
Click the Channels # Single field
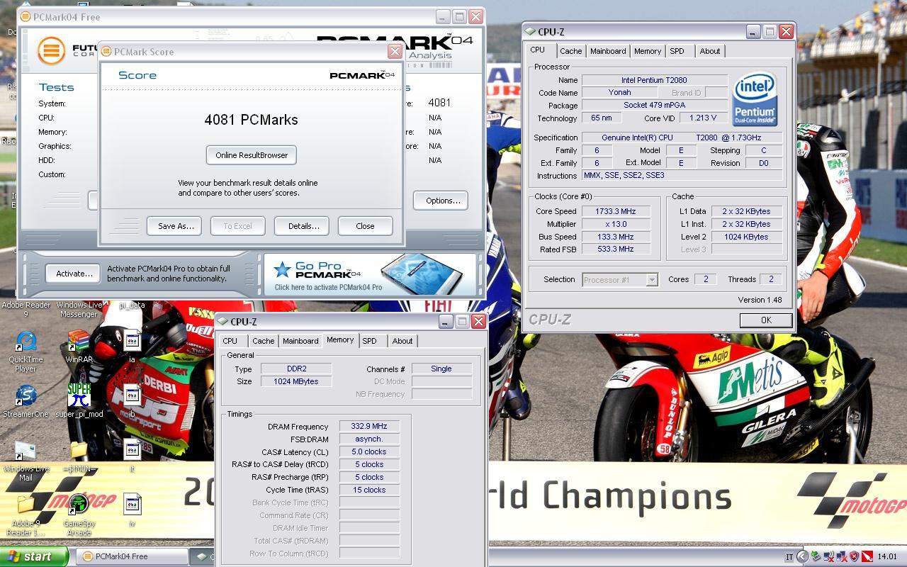(441, 369)
